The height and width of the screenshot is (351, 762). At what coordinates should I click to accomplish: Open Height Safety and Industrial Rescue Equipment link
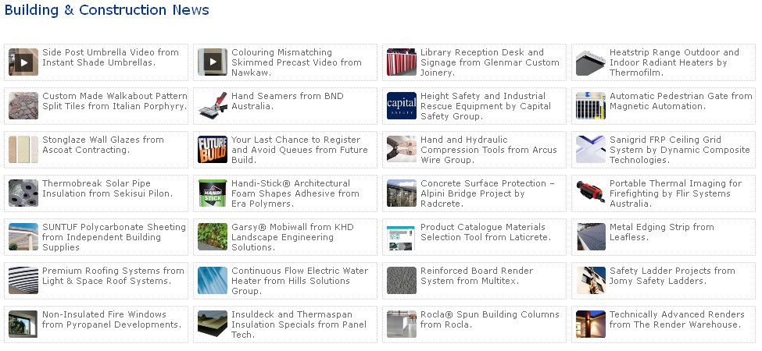(x=485, y=105)
